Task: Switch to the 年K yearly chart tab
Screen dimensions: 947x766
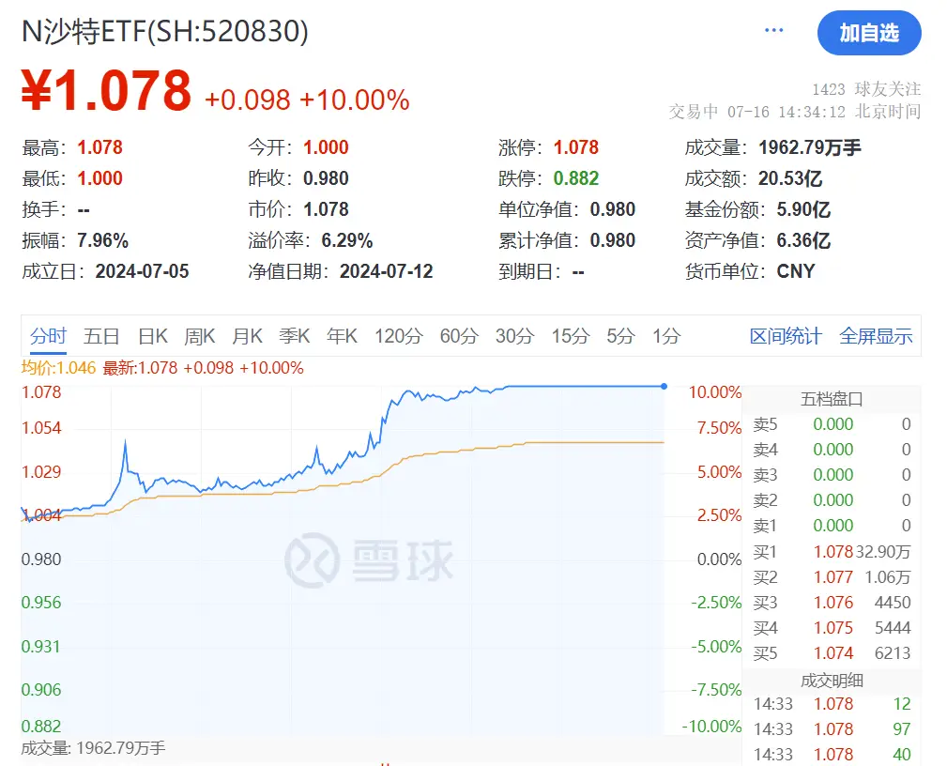Action: point(342,335)
